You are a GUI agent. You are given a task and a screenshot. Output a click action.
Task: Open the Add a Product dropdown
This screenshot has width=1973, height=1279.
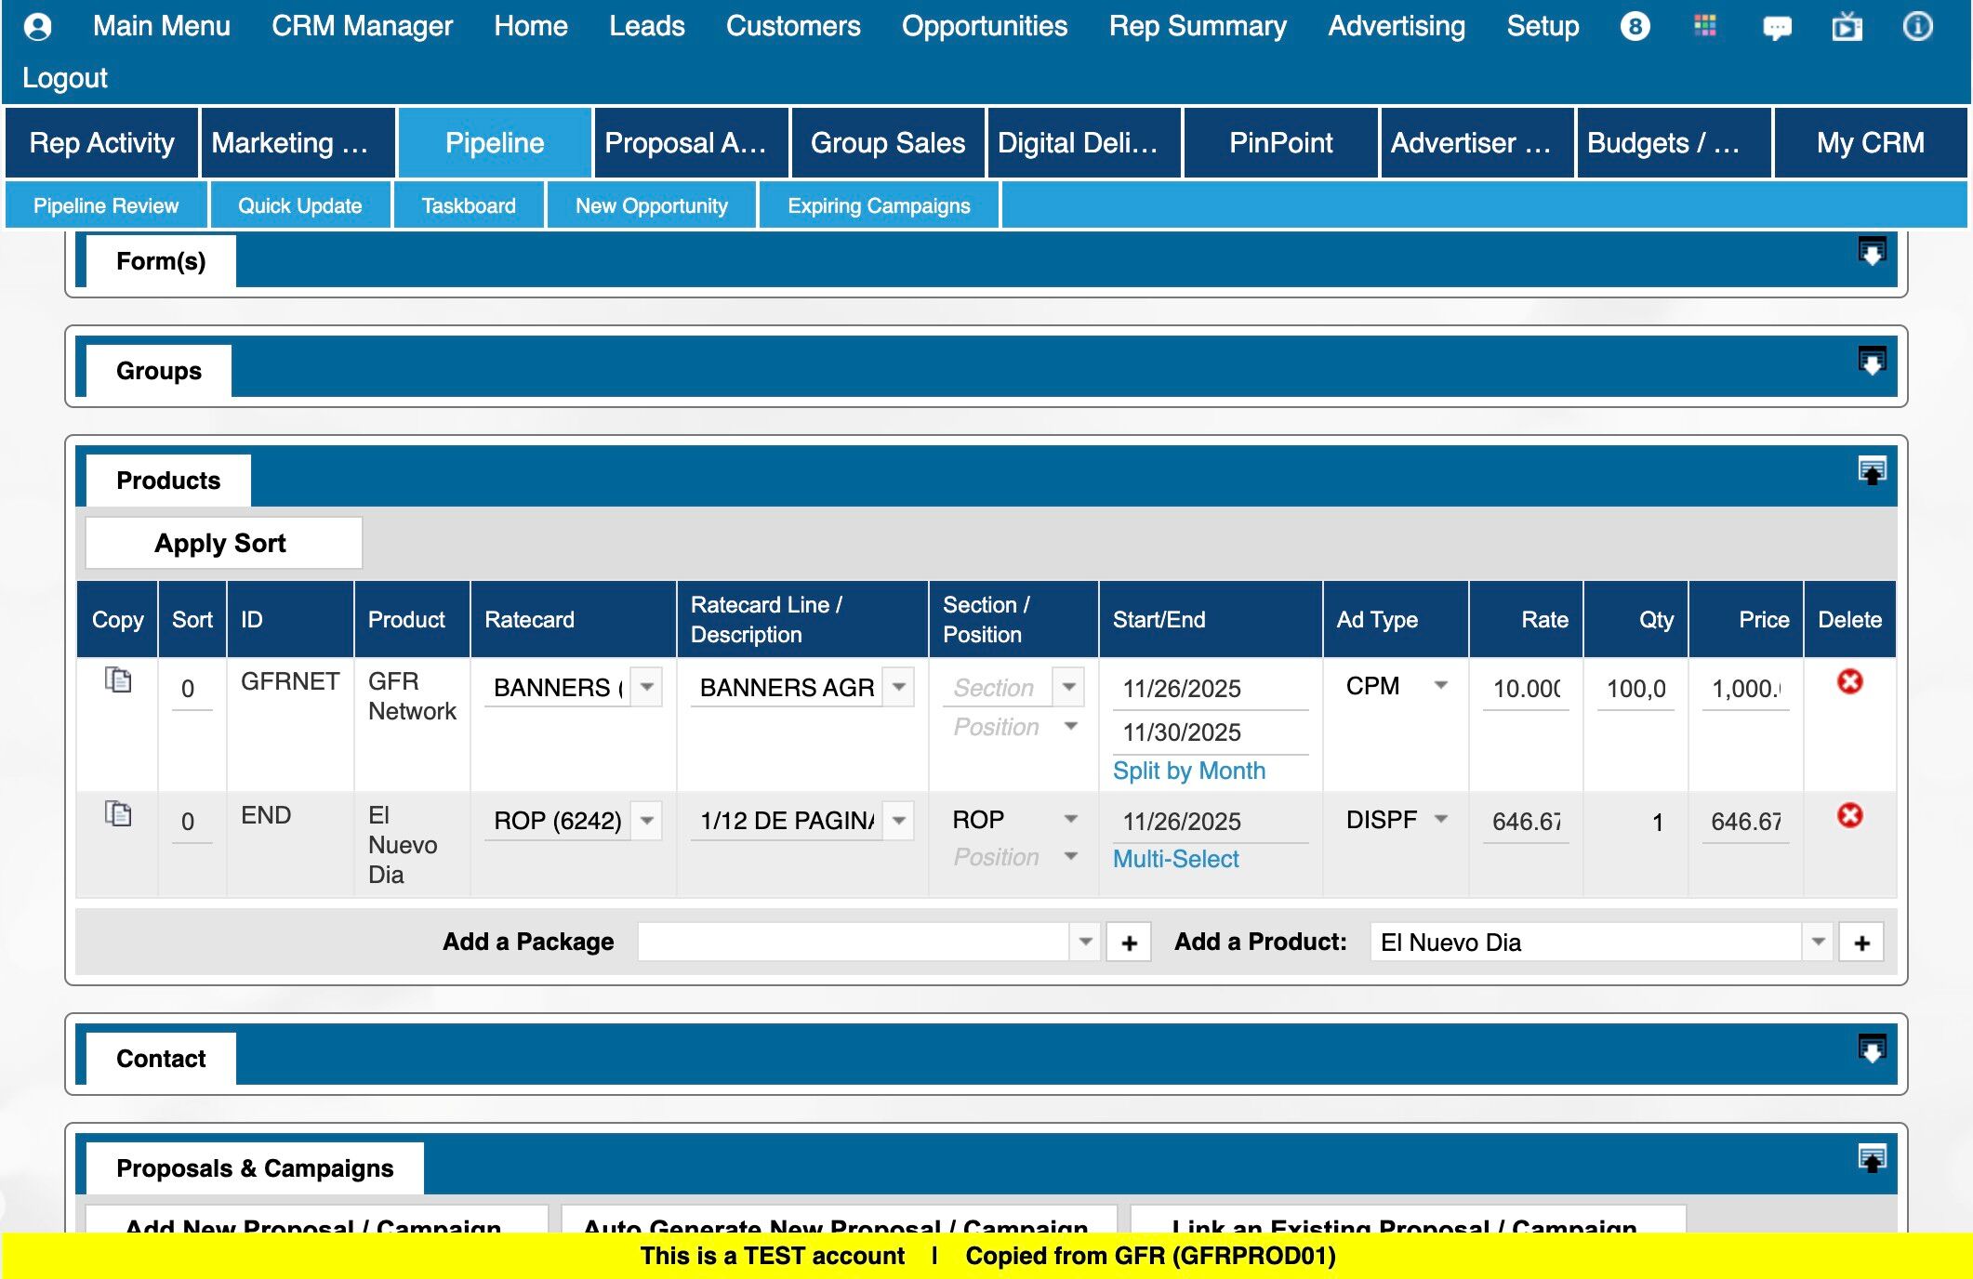pos(1818,942)
